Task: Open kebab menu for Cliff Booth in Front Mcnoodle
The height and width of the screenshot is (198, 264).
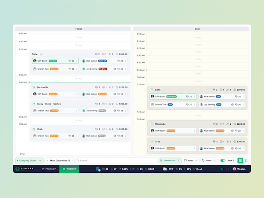Action: pos(77,94)
